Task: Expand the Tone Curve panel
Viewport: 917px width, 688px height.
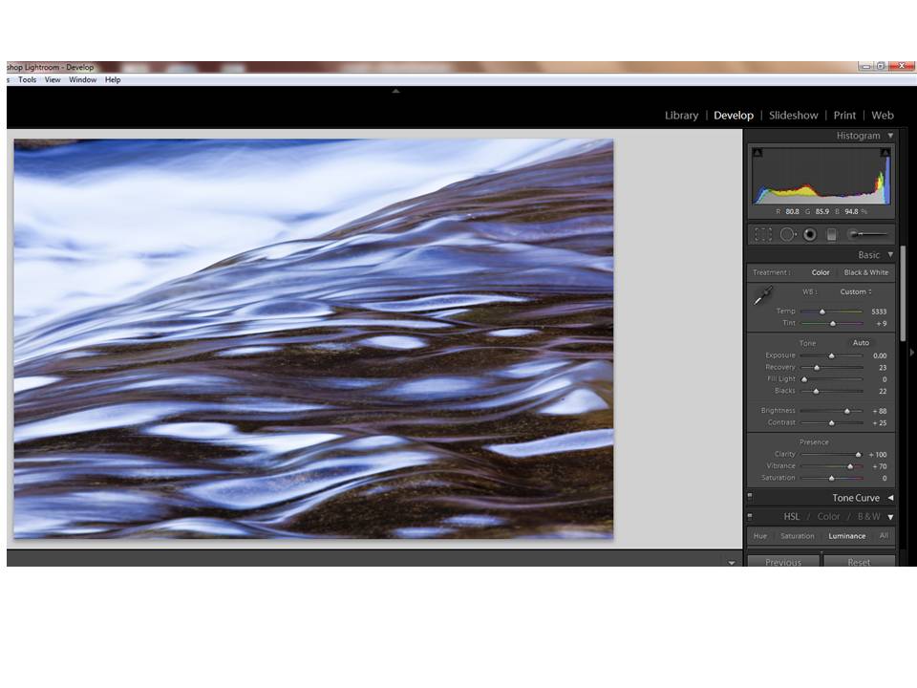Action: 890,498
